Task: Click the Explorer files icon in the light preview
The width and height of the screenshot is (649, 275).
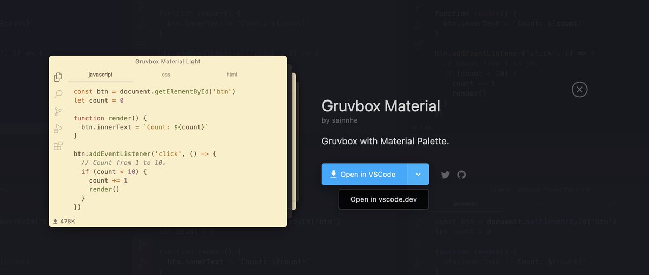Action: pos(58,77)
